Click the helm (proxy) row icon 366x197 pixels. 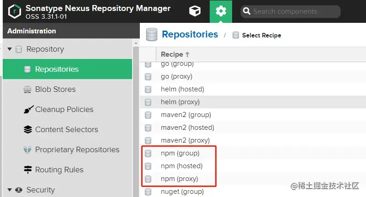[148, 102]
